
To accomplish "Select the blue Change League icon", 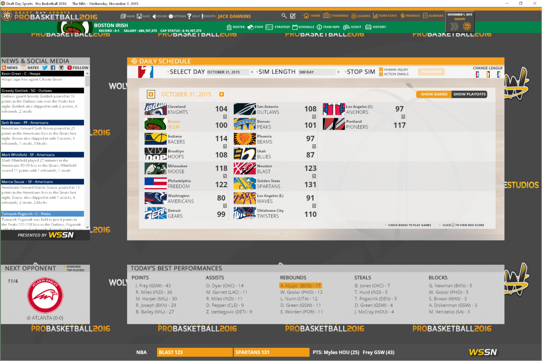I will pyautogui.click(x=498, y=74).
